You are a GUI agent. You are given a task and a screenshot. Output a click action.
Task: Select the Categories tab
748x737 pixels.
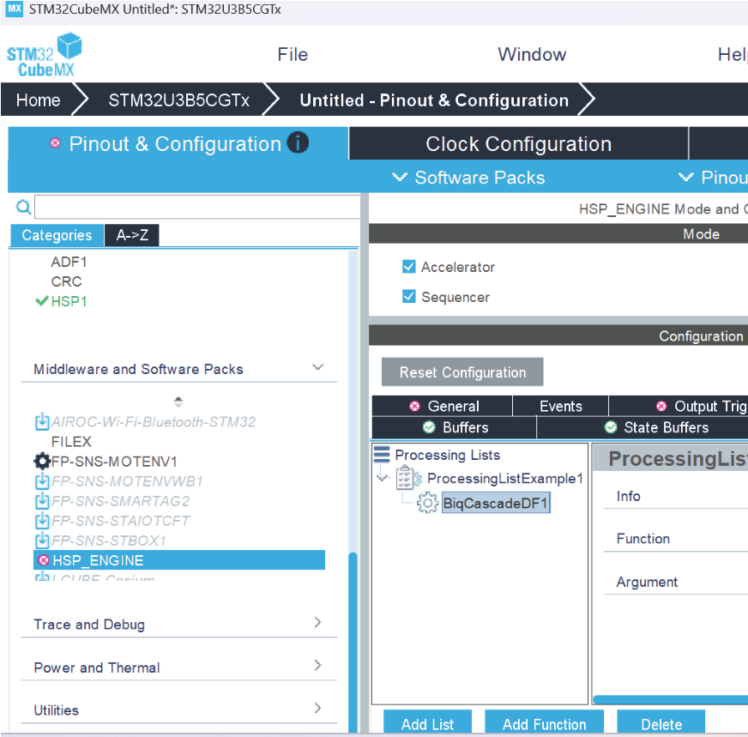(57, 235)
